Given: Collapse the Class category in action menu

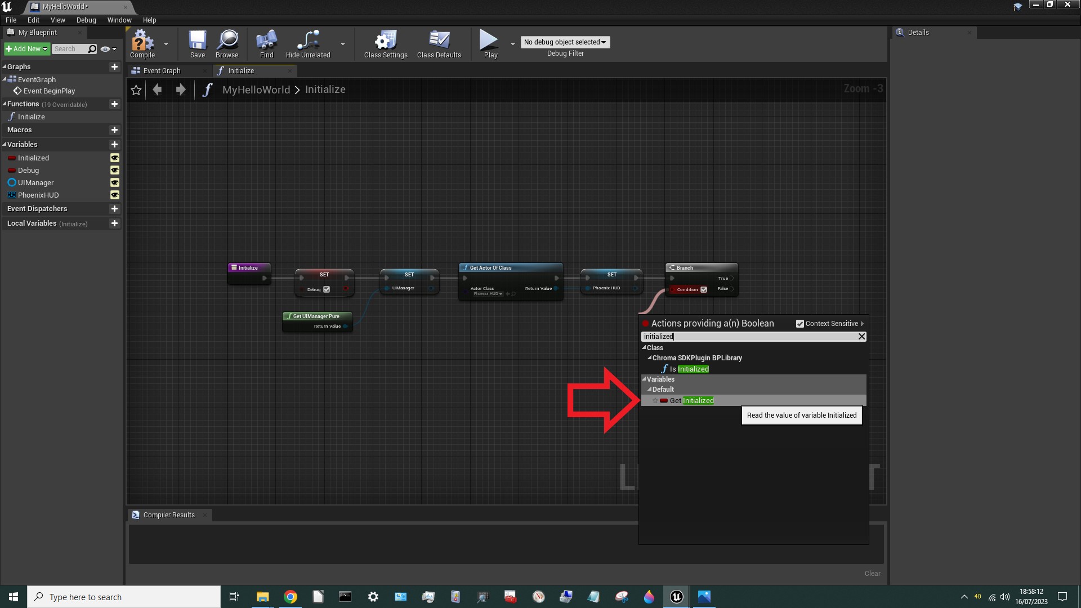Looking at the screenshot, I should 644,348.
